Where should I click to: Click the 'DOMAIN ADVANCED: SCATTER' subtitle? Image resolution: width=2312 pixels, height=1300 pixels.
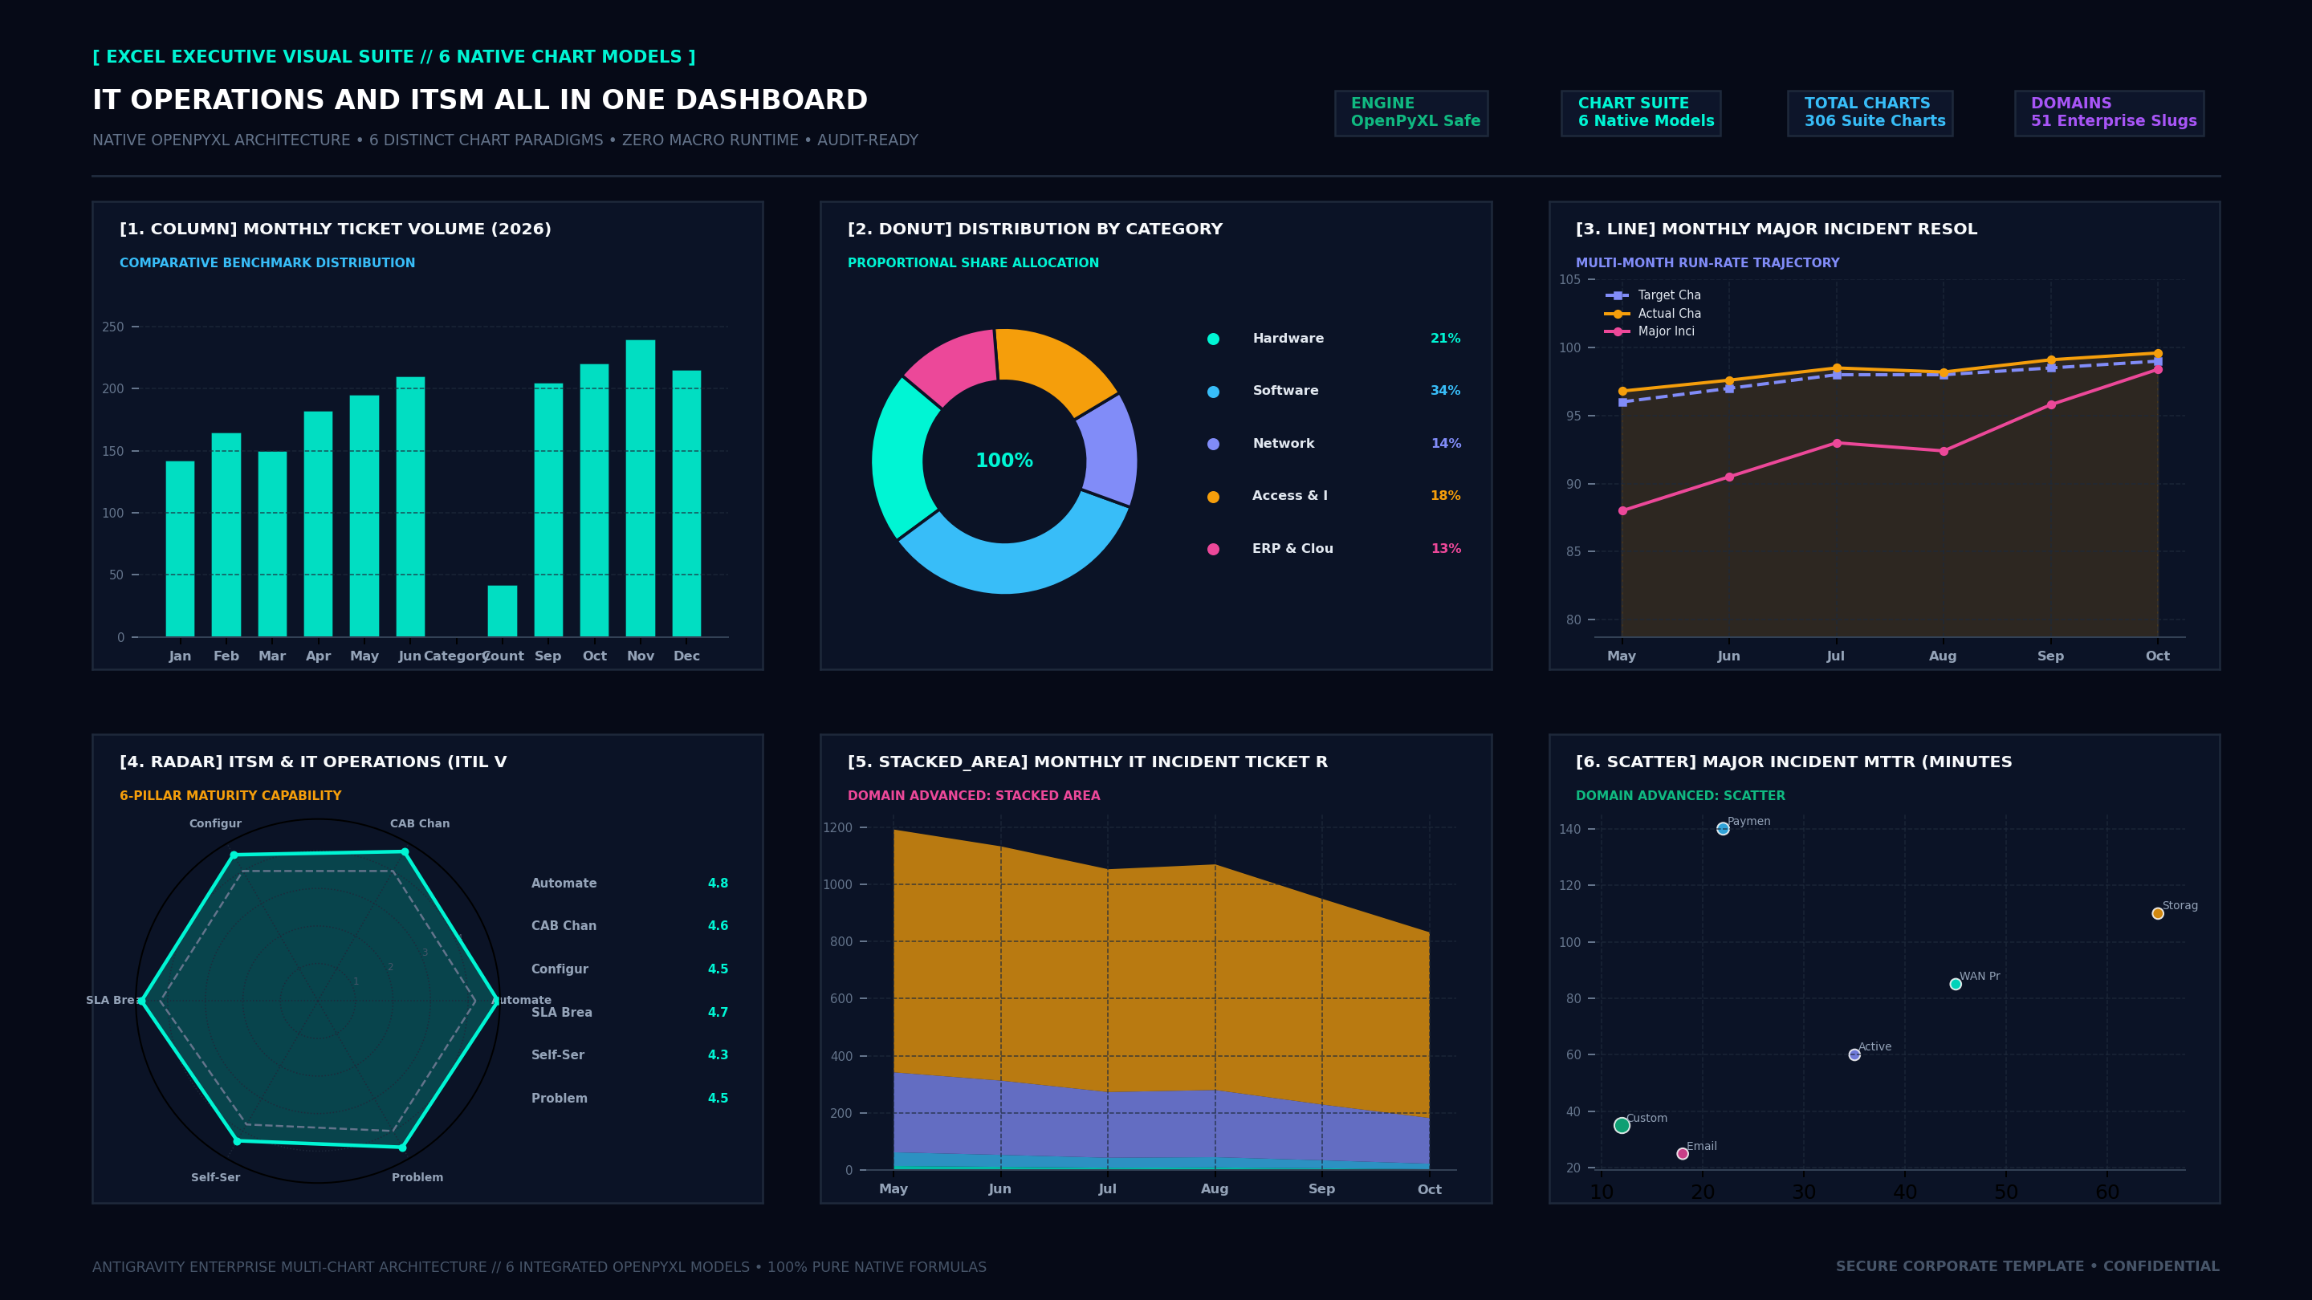click(1680, 796)
